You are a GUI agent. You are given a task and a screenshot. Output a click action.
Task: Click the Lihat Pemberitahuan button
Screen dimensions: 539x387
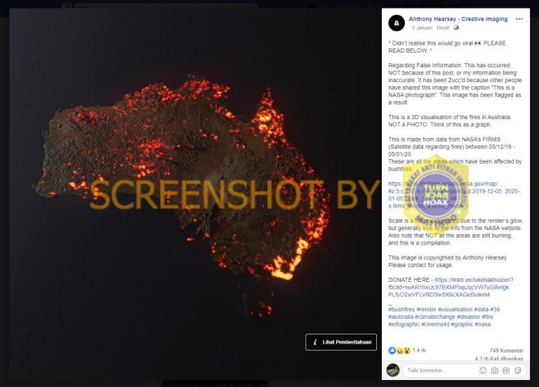tap(341, 342)
